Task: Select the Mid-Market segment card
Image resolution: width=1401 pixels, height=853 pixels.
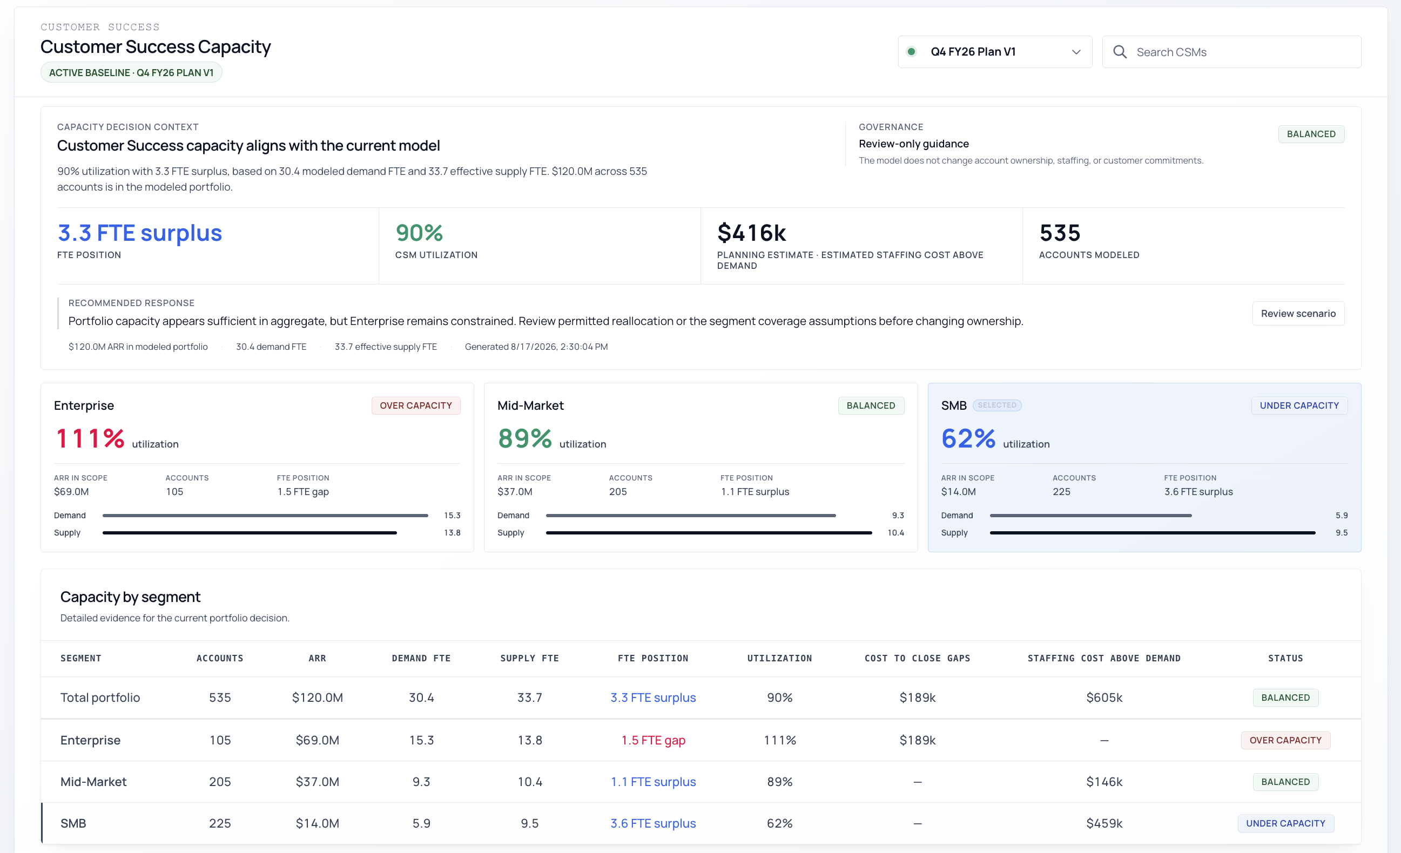Action: 700,467
